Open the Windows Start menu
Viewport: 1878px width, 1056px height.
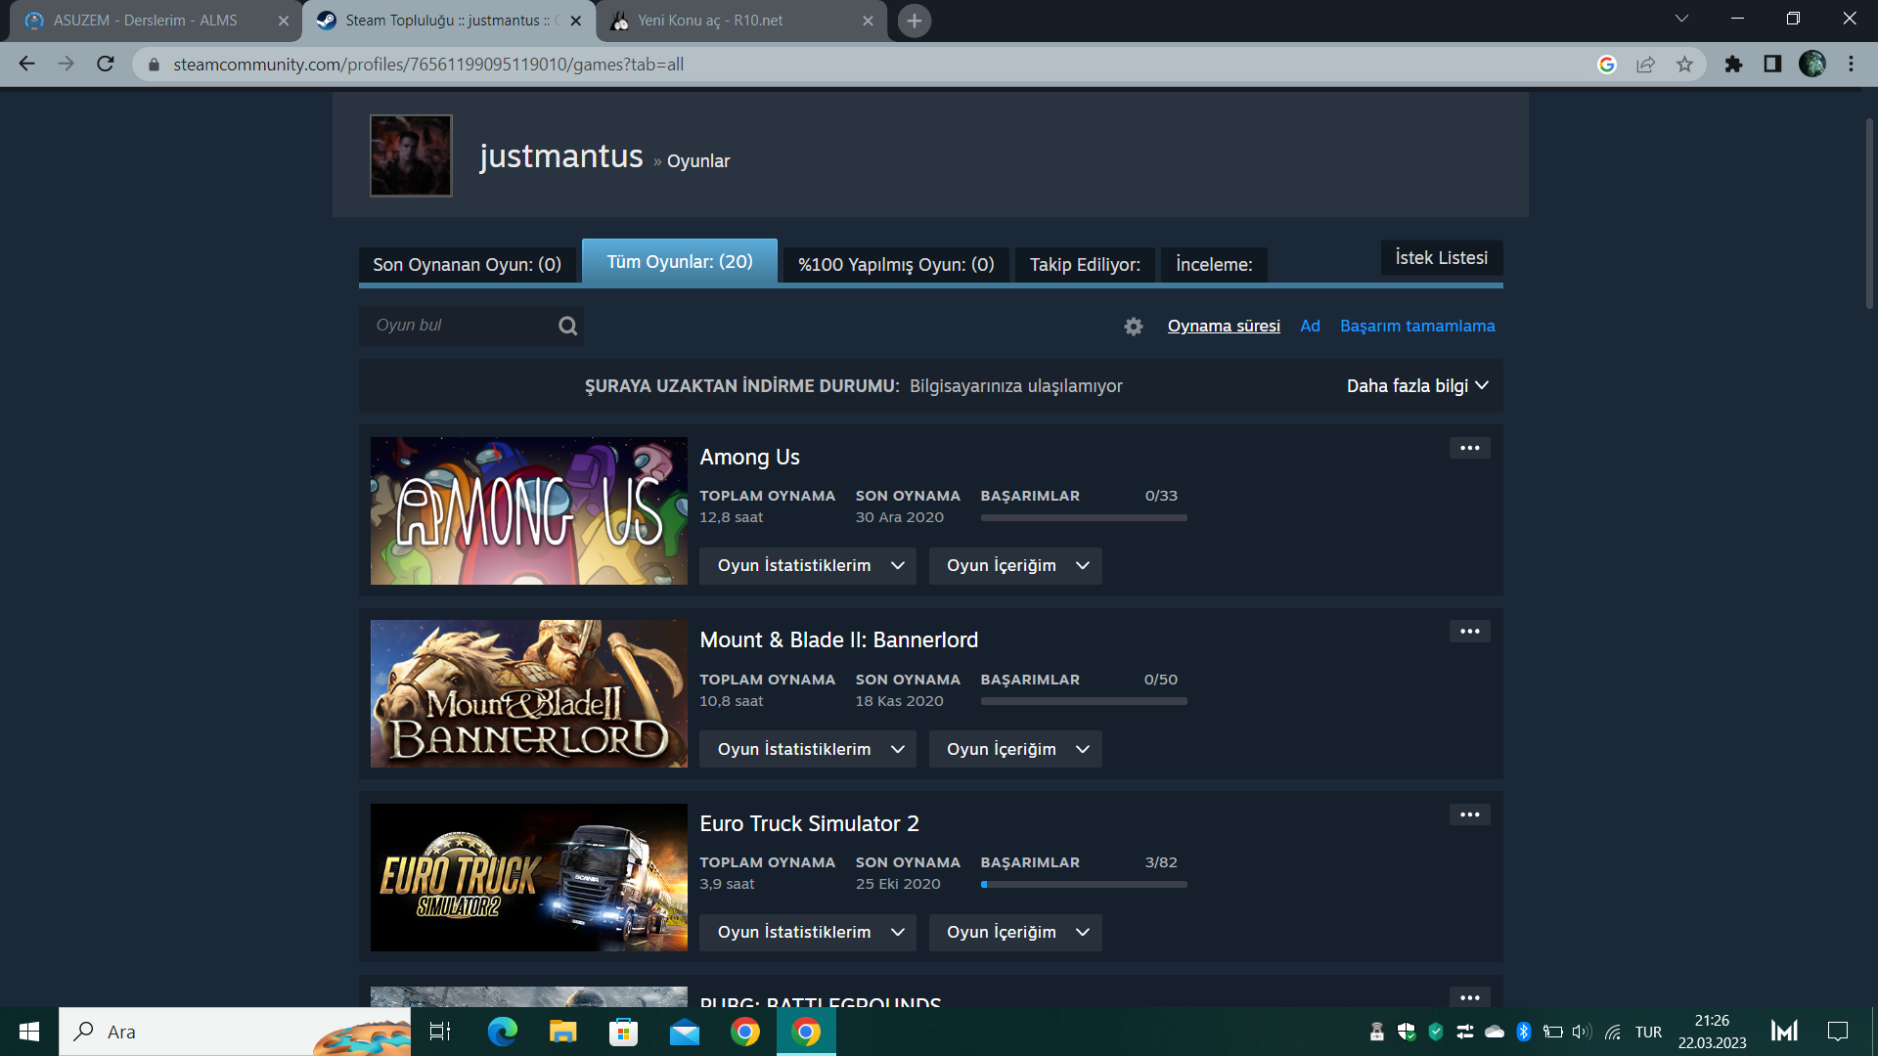29,1032
